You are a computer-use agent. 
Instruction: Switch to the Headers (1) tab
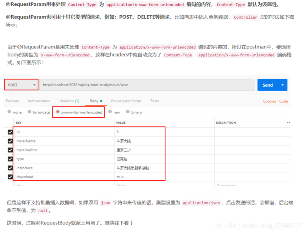(x=69, y=101)
